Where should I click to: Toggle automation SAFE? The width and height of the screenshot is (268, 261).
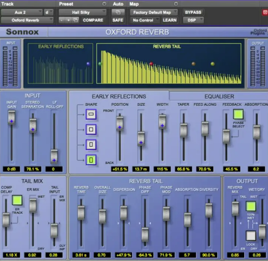click(x=118, y=20)
